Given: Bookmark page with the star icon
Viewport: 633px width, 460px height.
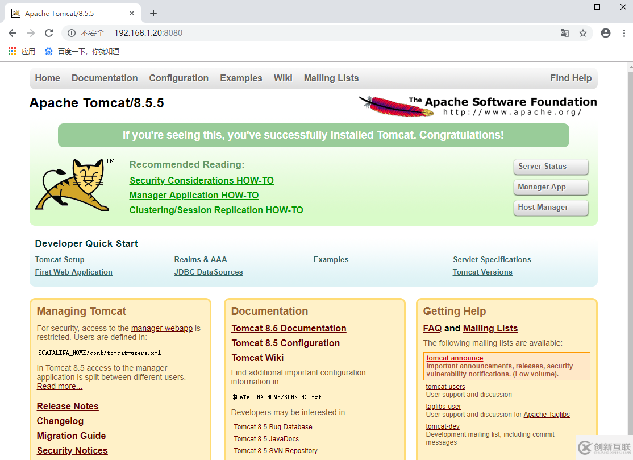Looking at the screenshot, I should click(x=583, y=33).
